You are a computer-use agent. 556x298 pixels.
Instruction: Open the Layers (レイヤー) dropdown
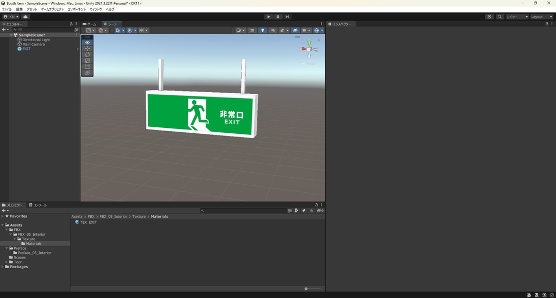(517, 17)
